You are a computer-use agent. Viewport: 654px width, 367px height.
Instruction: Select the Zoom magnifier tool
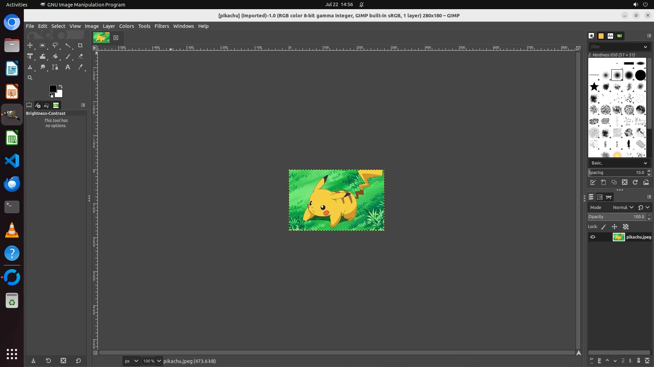click(x=30, y=78)
